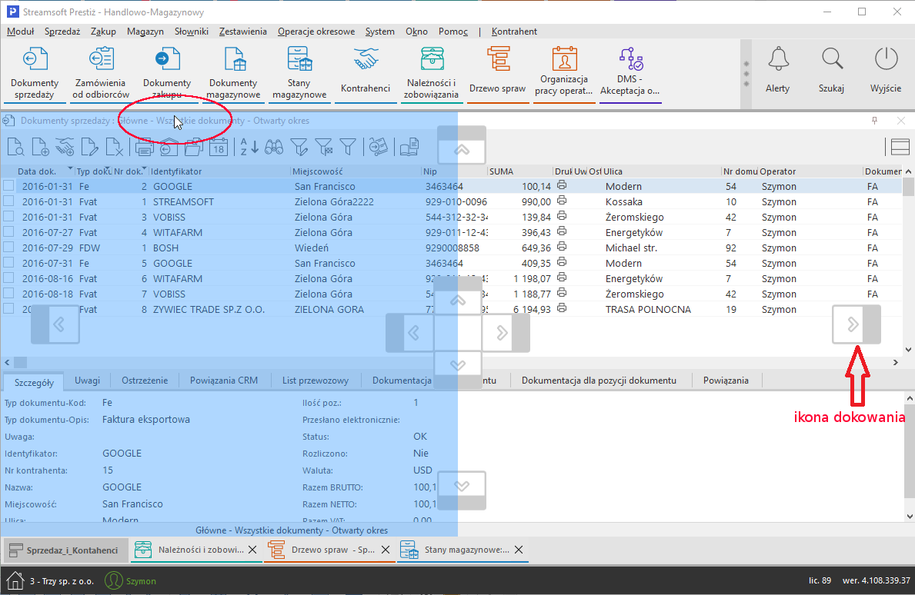Image resolution: width=915 pixels, height=595 pixels.
Task: Delete the document with the page-X icon
Action: (x=115, y=147)
